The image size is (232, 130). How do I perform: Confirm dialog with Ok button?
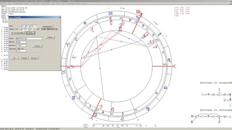coord(14,58)
